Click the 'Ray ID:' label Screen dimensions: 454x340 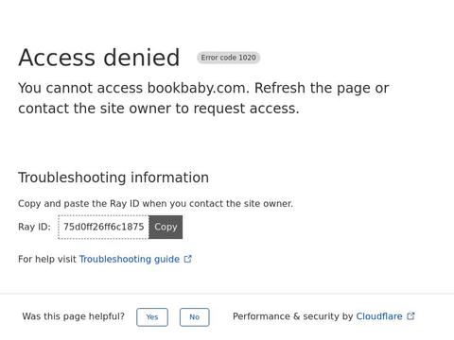point(34,227)
